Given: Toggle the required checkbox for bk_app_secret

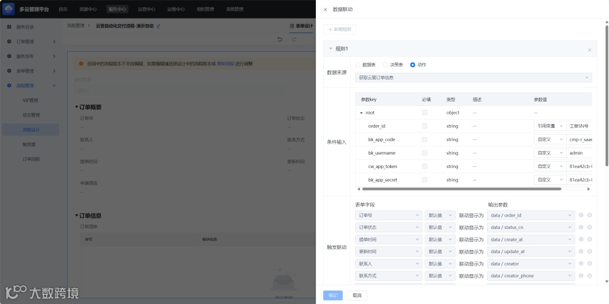Looking at the screenshot, I should coord(425,180).
